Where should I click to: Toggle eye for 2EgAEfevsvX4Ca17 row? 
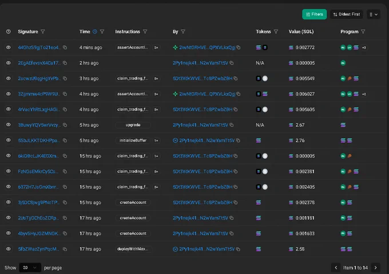click(9, 63)
